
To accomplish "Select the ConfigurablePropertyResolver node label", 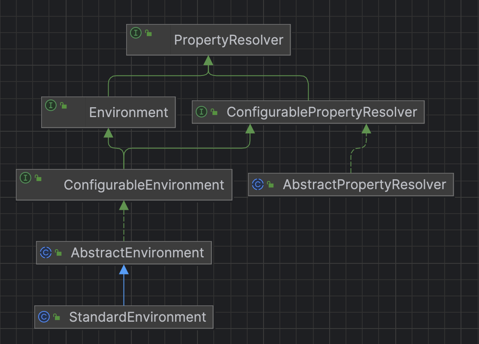I will point(321,112).
